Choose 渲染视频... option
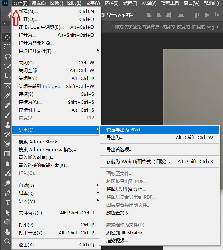 click(x=159, y=240)
